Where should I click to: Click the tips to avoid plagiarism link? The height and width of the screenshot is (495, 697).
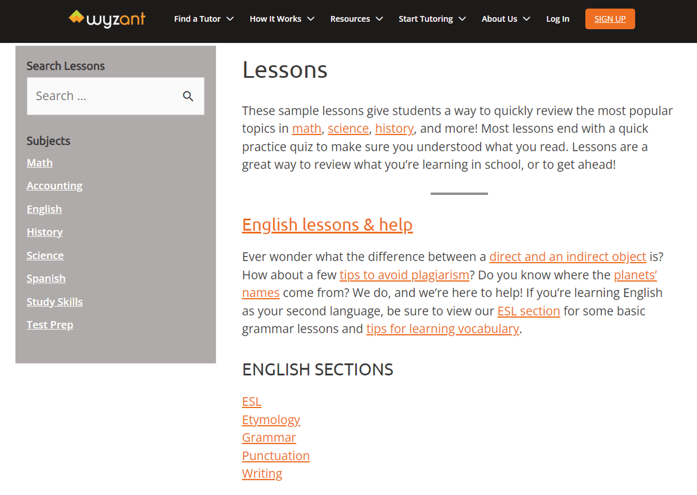coord(405,275)
